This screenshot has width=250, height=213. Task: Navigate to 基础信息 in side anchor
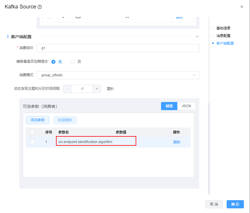(x=223, y=28)
